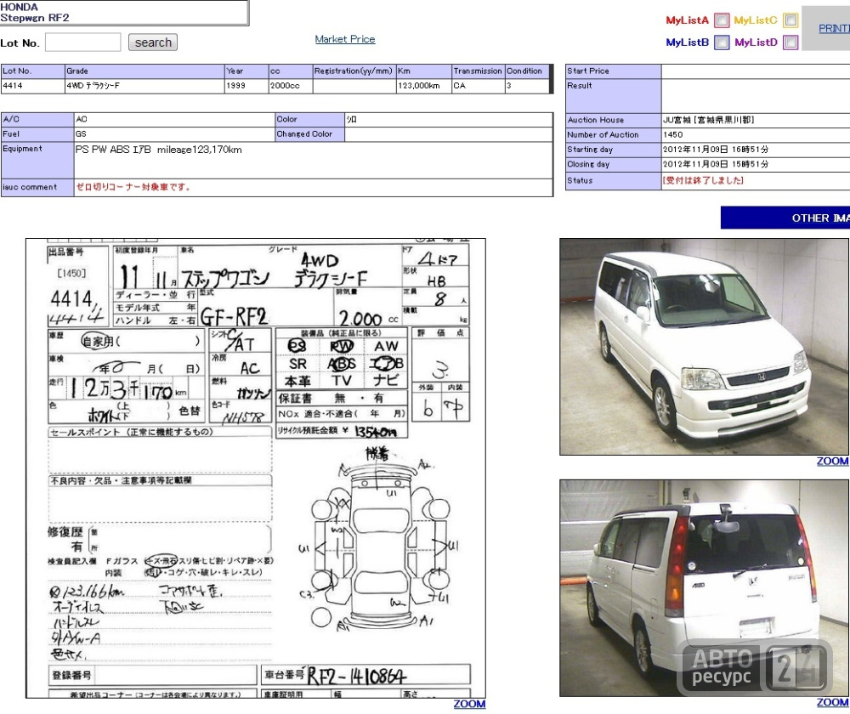Select the Starting day value
The image size is (850, 714).
tap(715, 149)
